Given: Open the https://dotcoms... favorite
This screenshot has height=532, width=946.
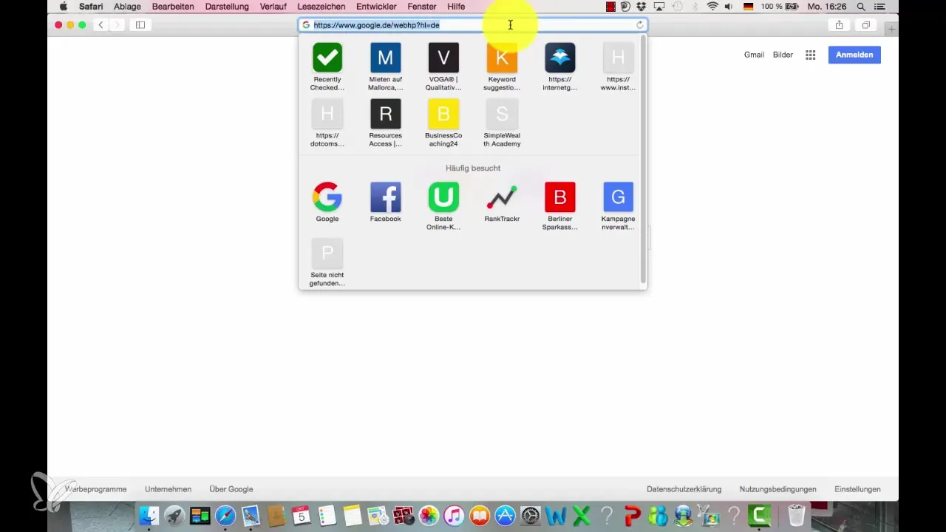Looking at the screenshot, I should tap(327, 123).
